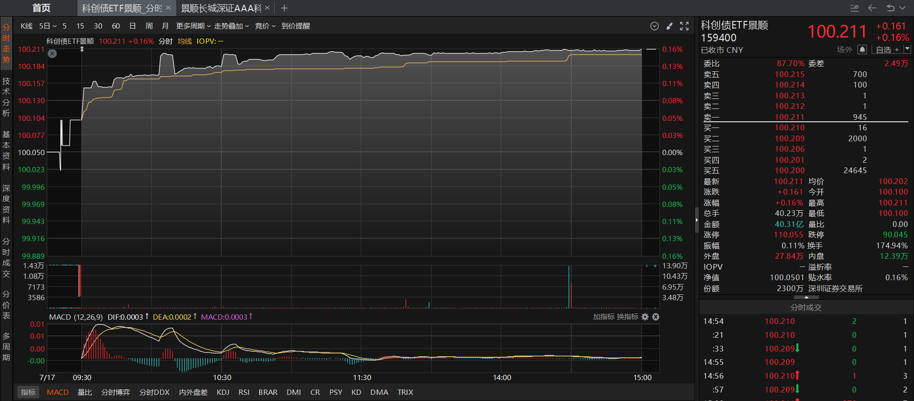Image resolution: width=914 pixels, height=401 pixels.
Task: Expand the 走势叠加 dropdown
Action: pyautogui.click(x=231, y=26)
